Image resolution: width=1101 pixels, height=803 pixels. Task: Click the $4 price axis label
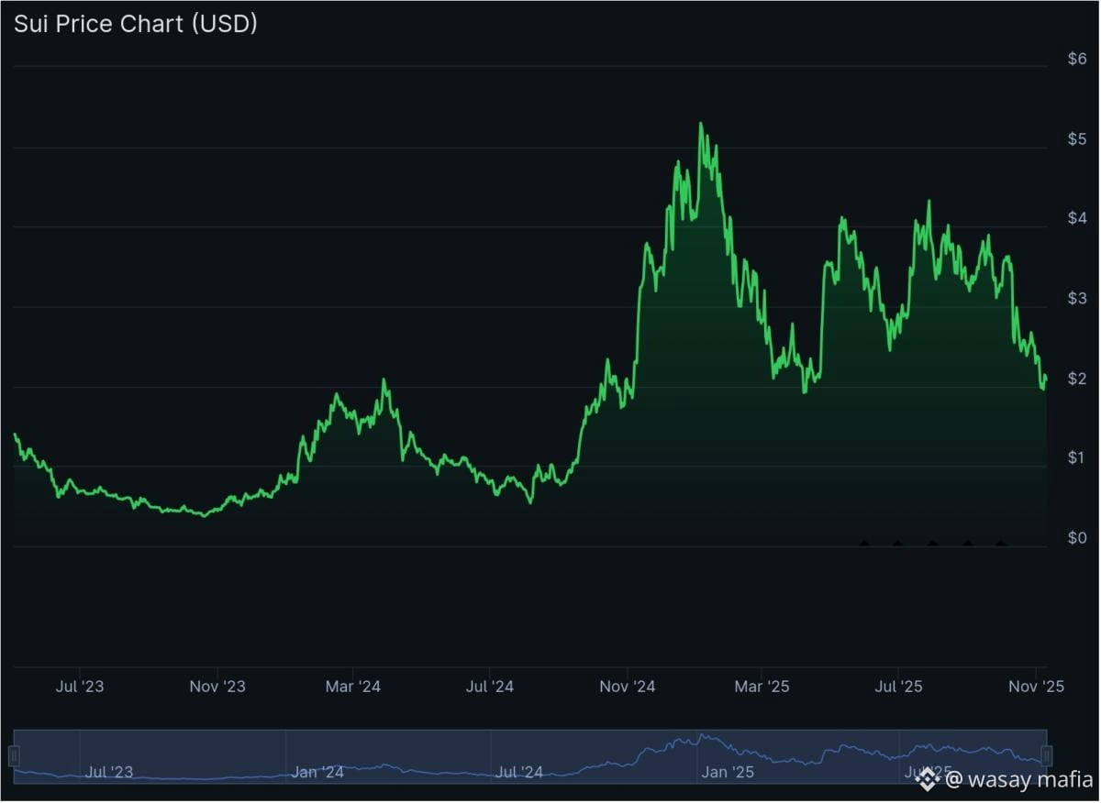(x=1077, y=219)
